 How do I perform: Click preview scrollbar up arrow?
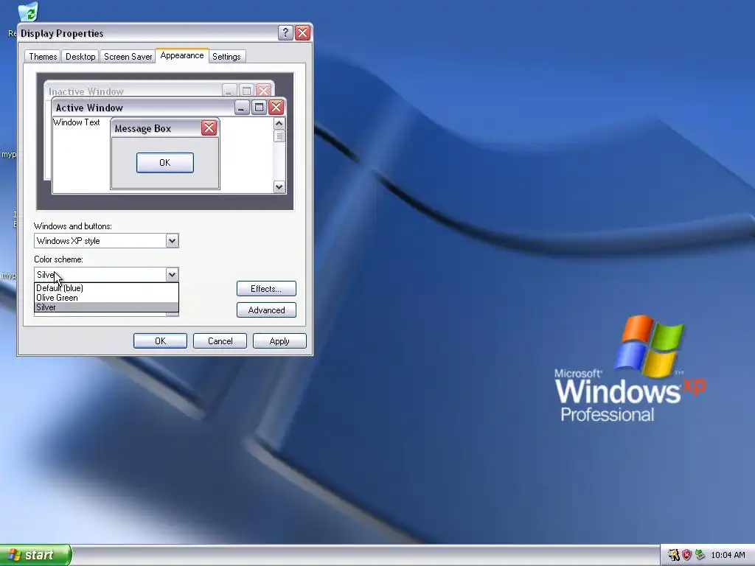279,124
